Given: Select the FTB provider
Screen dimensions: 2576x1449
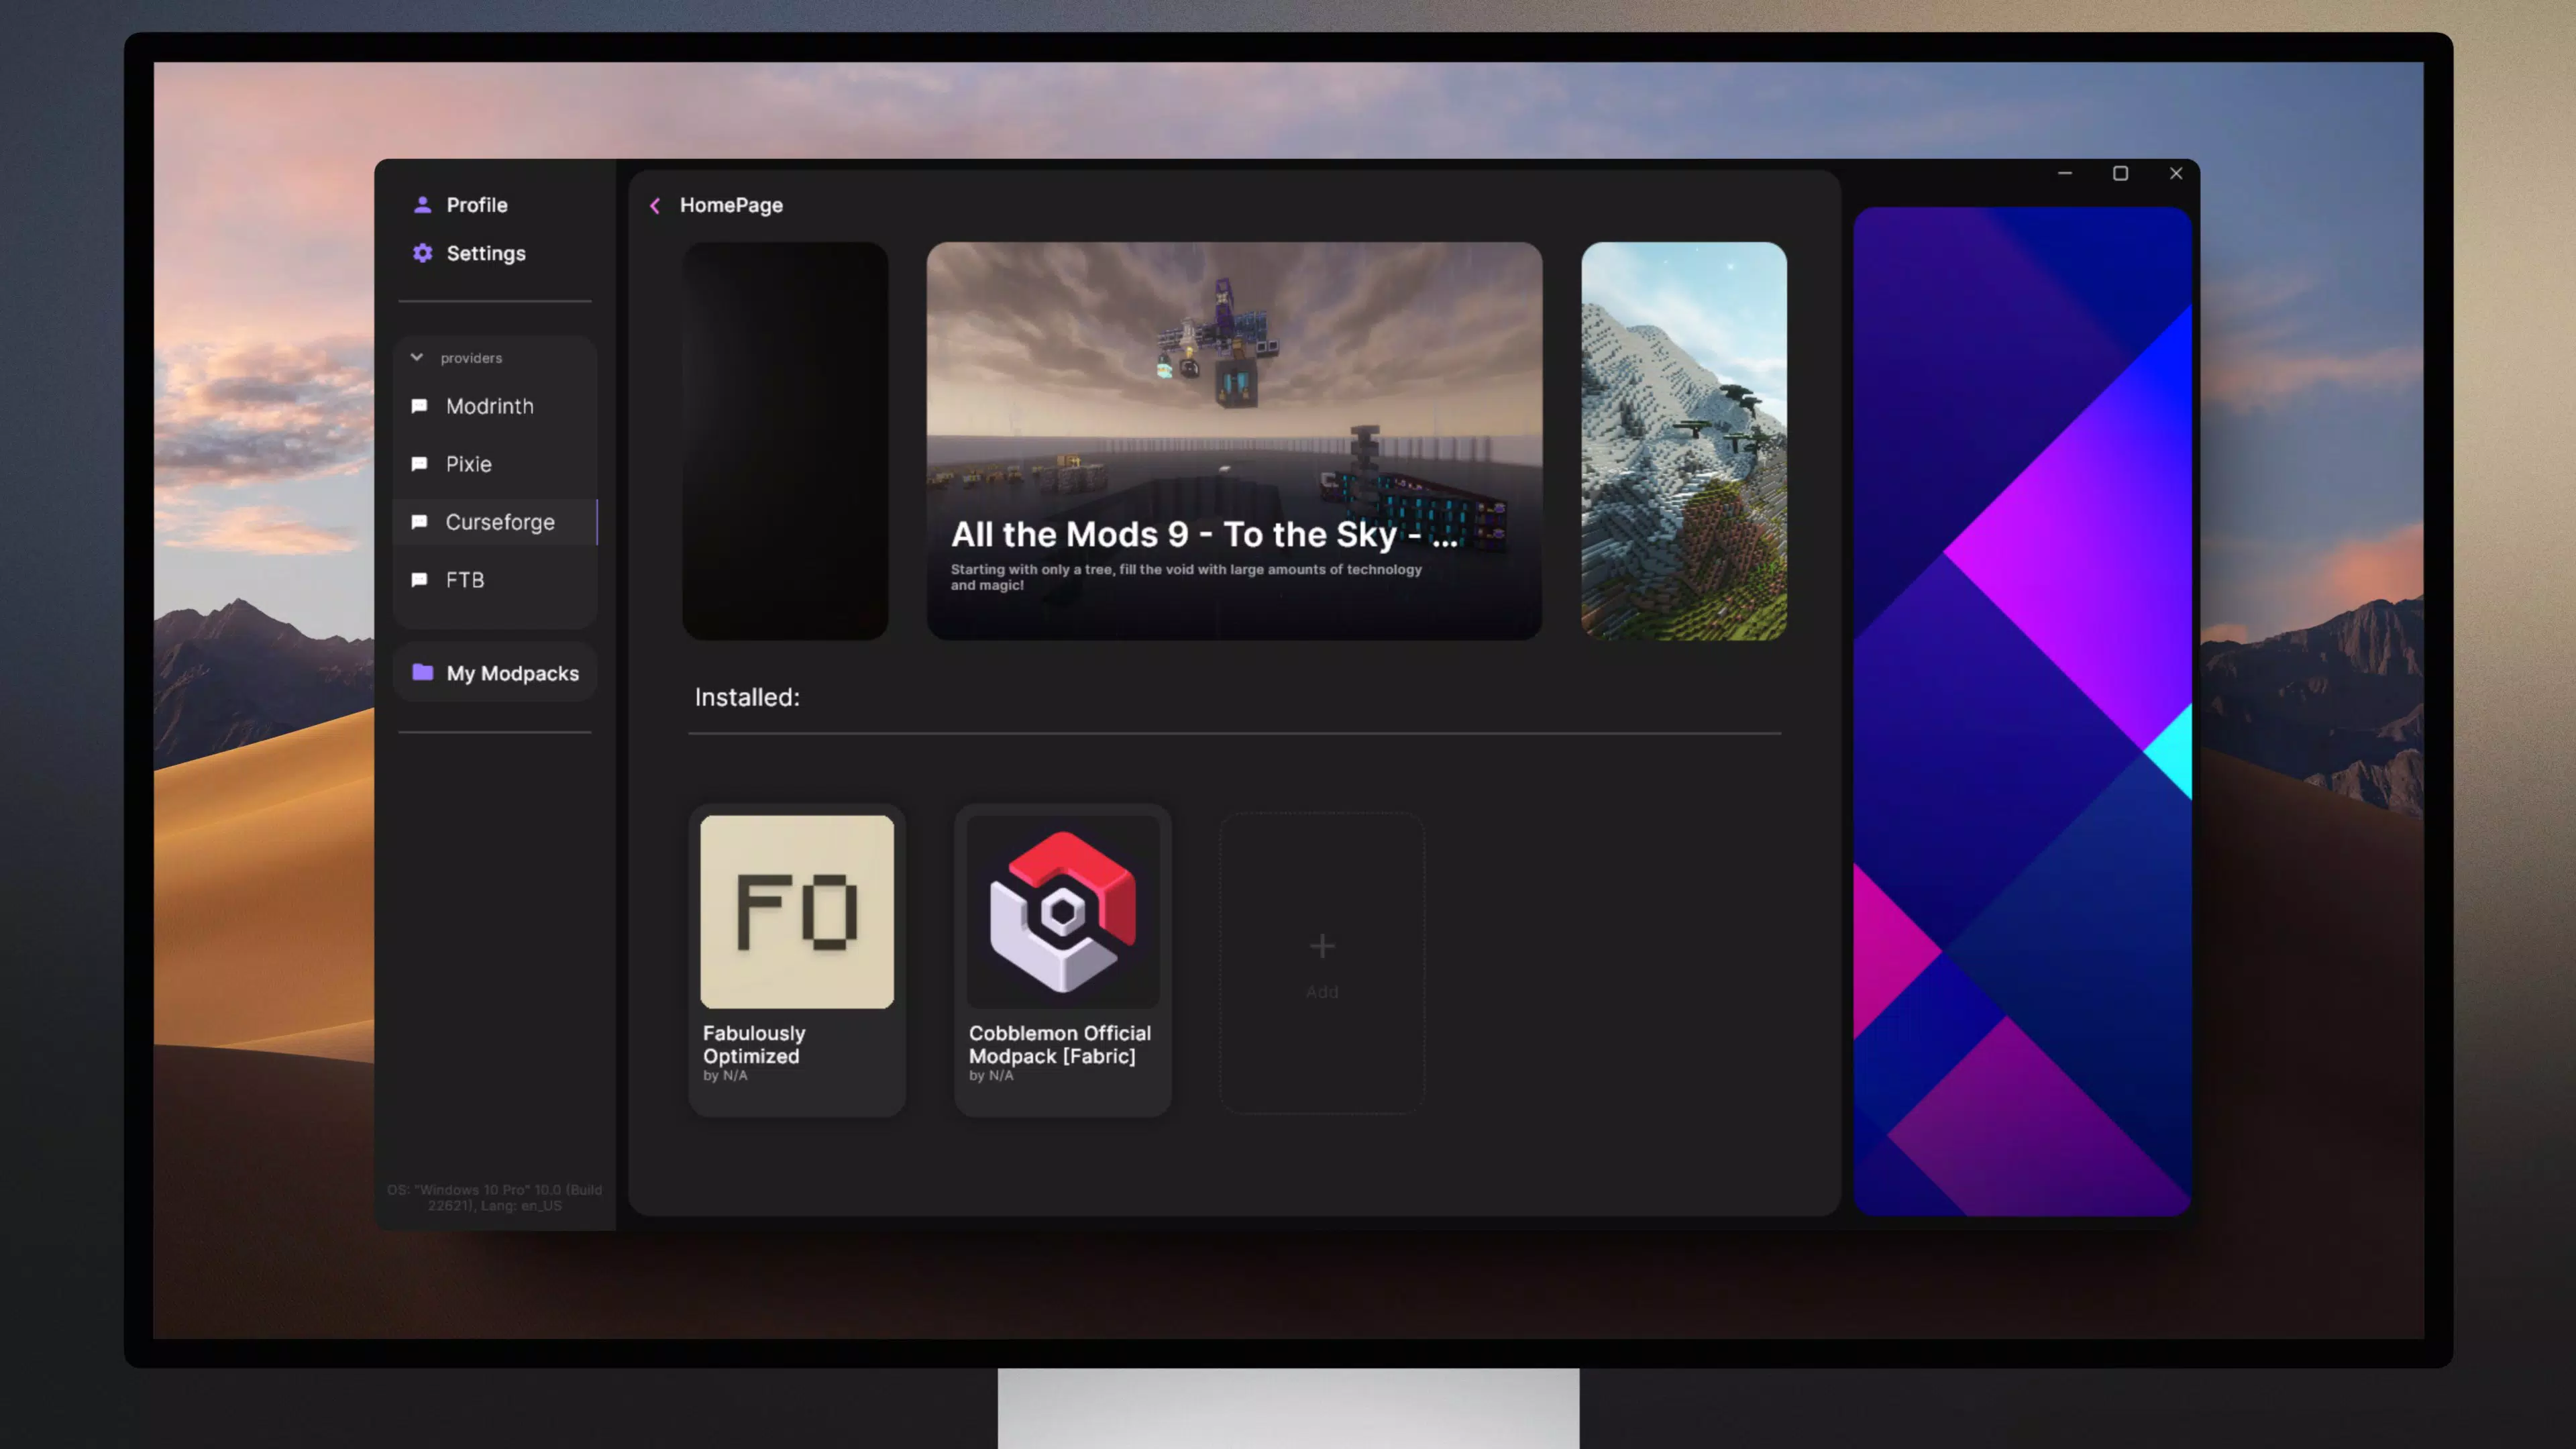Looking at the screenshot, I should [495, 580].
